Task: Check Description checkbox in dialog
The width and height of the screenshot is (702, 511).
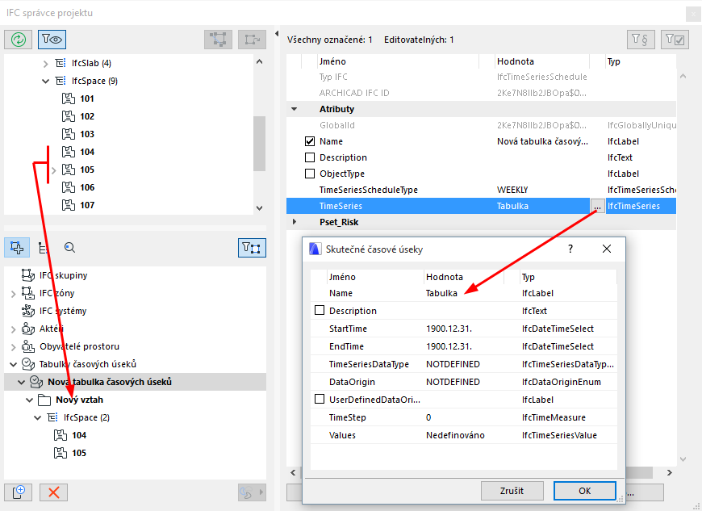Action: pos(320,310)
